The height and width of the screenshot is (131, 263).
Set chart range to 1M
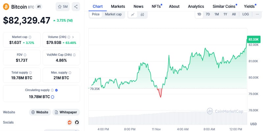click(217, 14)
